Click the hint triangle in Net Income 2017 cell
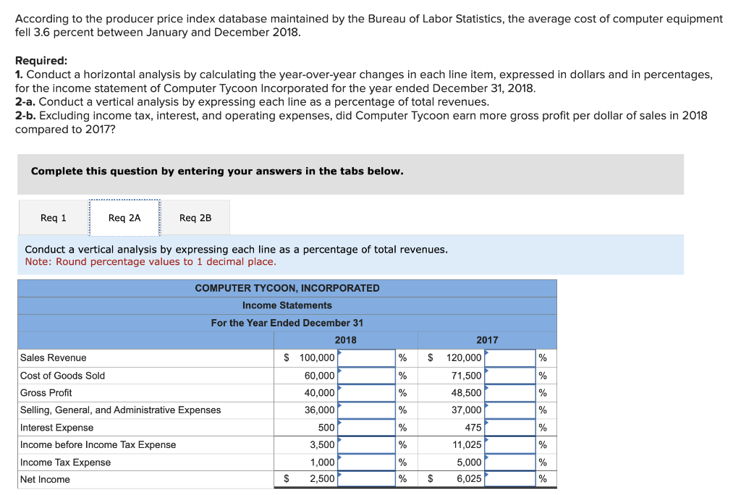This screenshot has height=495, width=741. [487, 474]
